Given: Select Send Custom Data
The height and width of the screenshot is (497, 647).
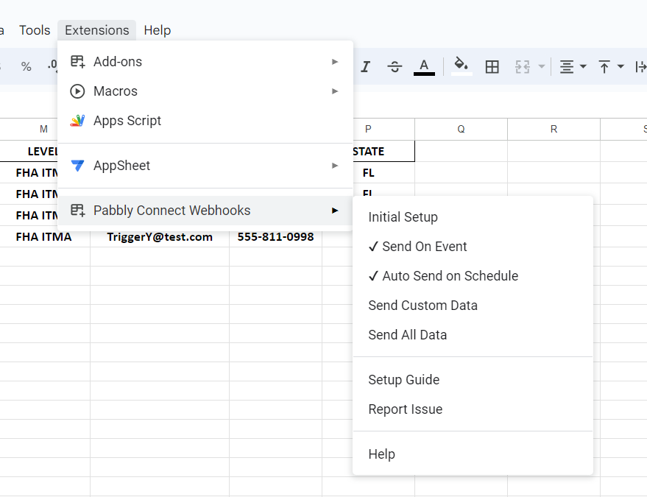Looking at the screenshot, I should pos(473,306).
